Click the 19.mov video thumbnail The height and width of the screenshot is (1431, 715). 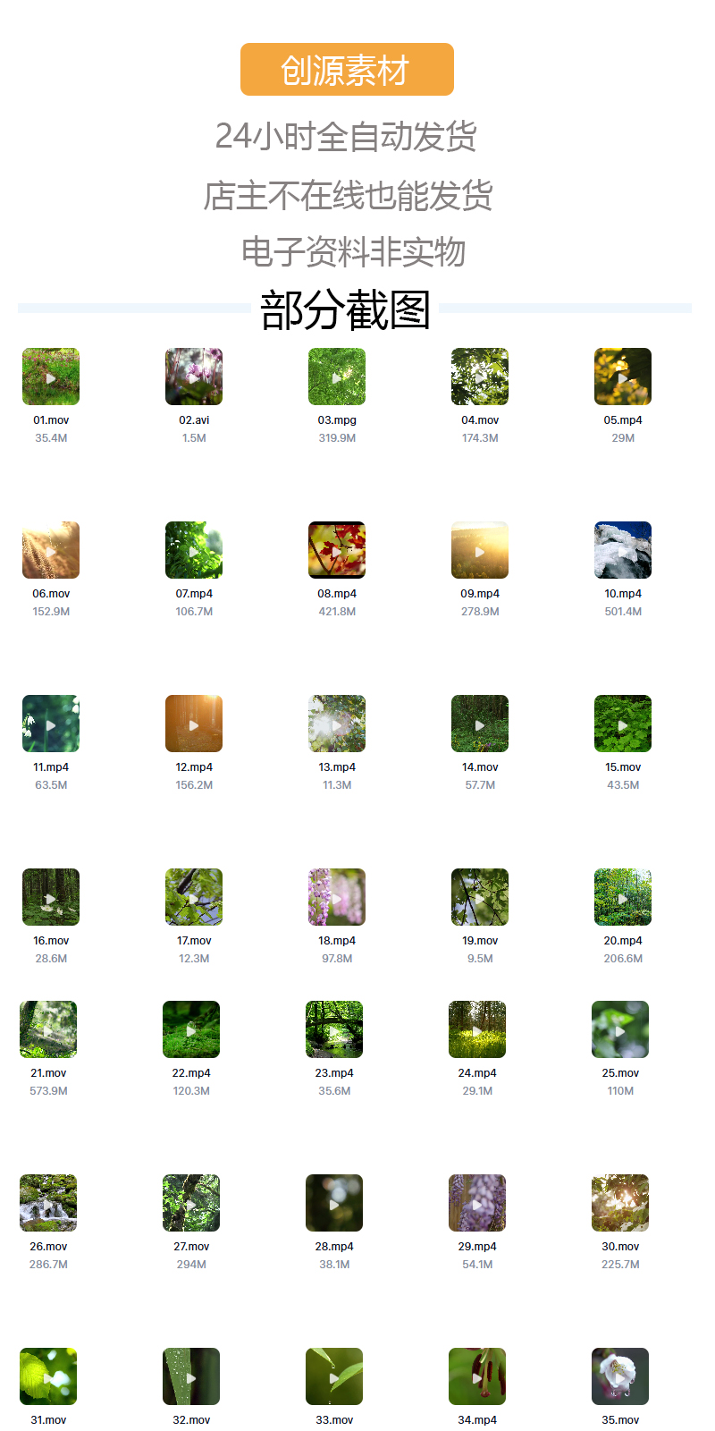(x=480, y=897)
